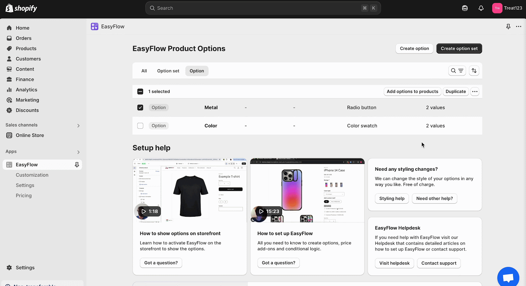Click Radio button type cell
The width and height of the screenshot is (526, 286).
[362, 108]
